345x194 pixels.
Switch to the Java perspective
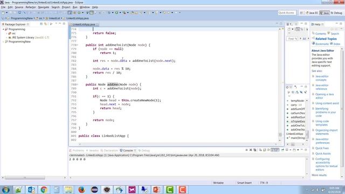[x=325, y=13]
